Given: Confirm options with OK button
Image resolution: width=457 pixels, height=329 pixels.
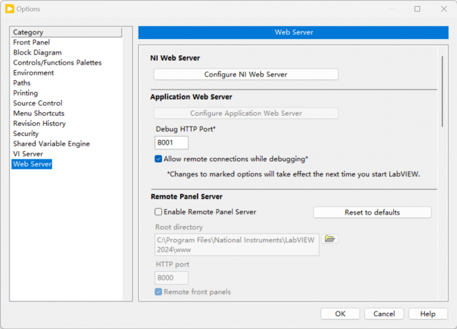Looking at the screenshot, I should click(x=340, y=314).
